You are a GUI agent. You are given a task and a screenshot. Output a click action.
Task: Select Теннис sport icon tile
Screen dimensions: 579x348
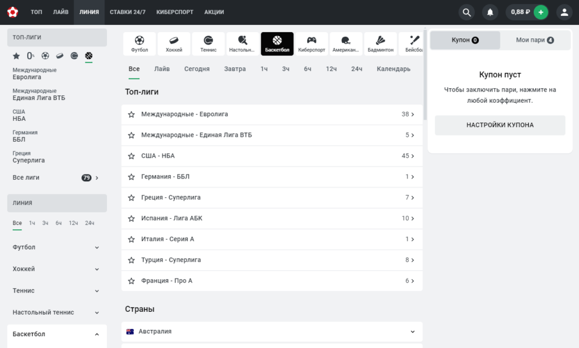click(x=208, y=44)
